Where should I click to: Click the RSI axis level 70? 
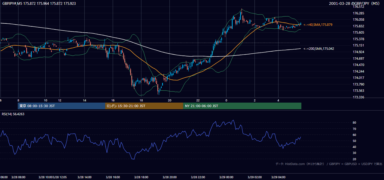pyautogui.click(x=354, y=129)
